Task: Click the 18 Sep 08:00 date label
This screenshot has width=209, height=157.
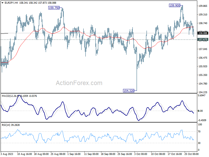Action: pyautogui.click(x=108, y=154)
